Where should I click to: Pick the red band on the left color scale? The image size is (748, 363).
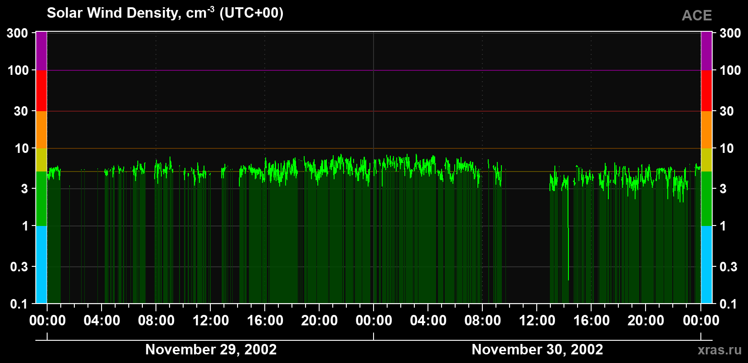click(x=41, y=91)
